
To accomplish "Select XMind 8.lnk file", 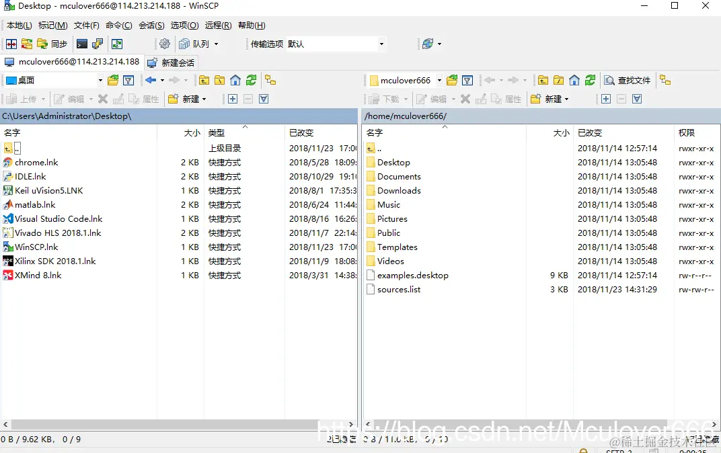I will point(38,276).
